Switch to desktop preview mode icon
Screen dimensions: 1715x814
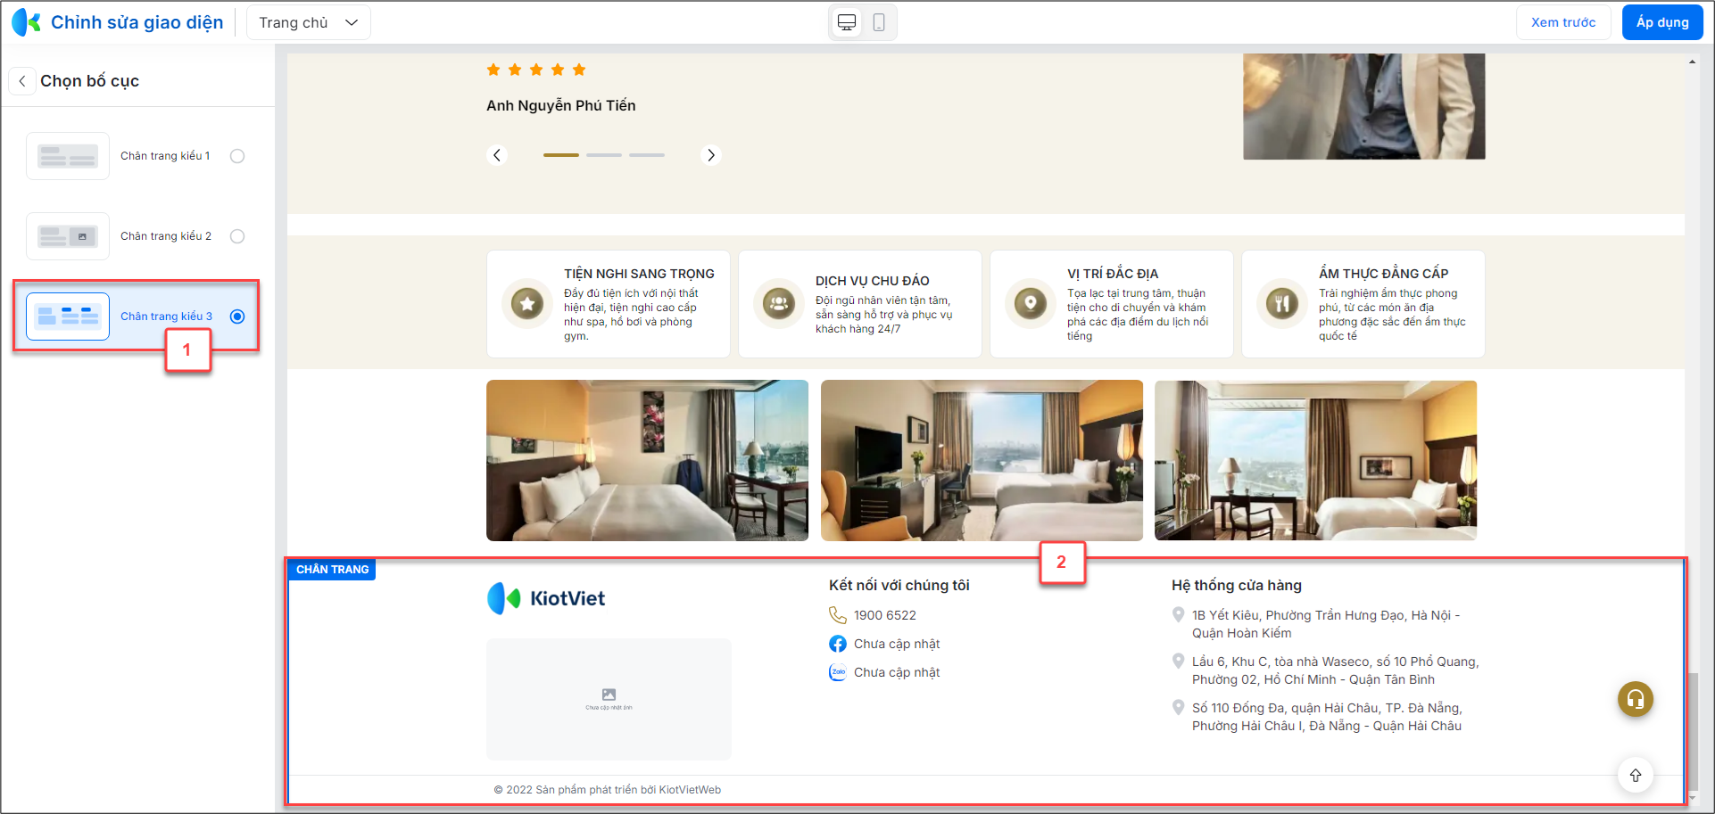pyautogui.click(x=847, y=22)
